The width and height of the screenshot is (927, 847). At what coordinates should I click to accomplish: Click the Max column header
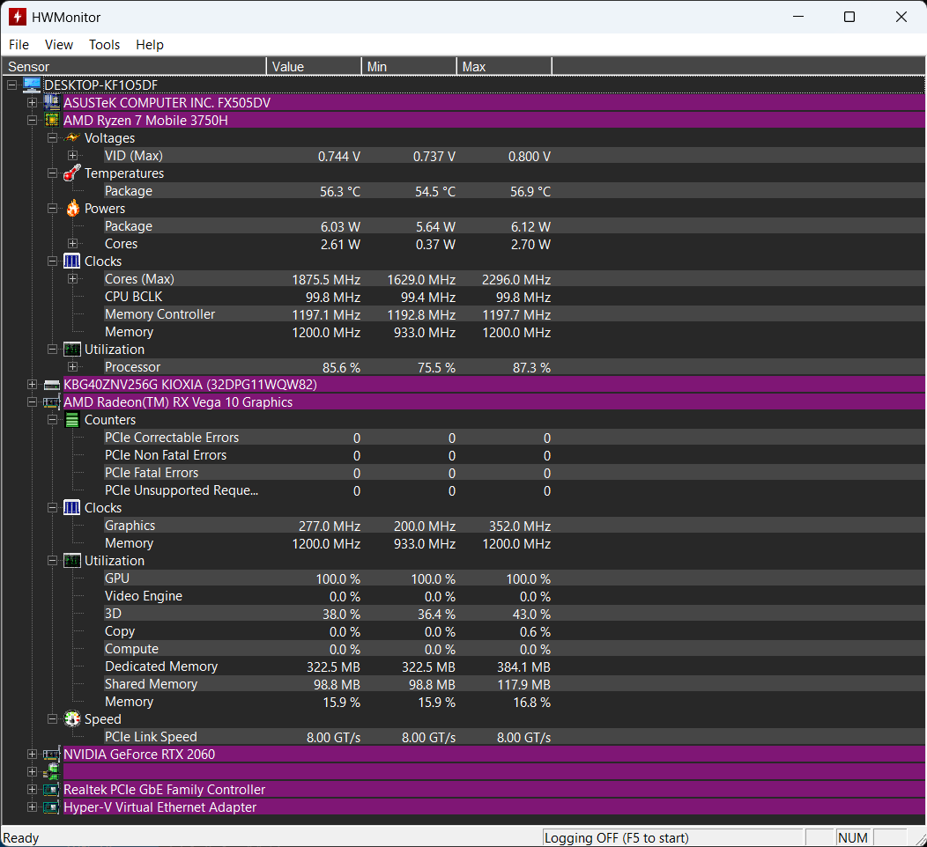point(504,66)
